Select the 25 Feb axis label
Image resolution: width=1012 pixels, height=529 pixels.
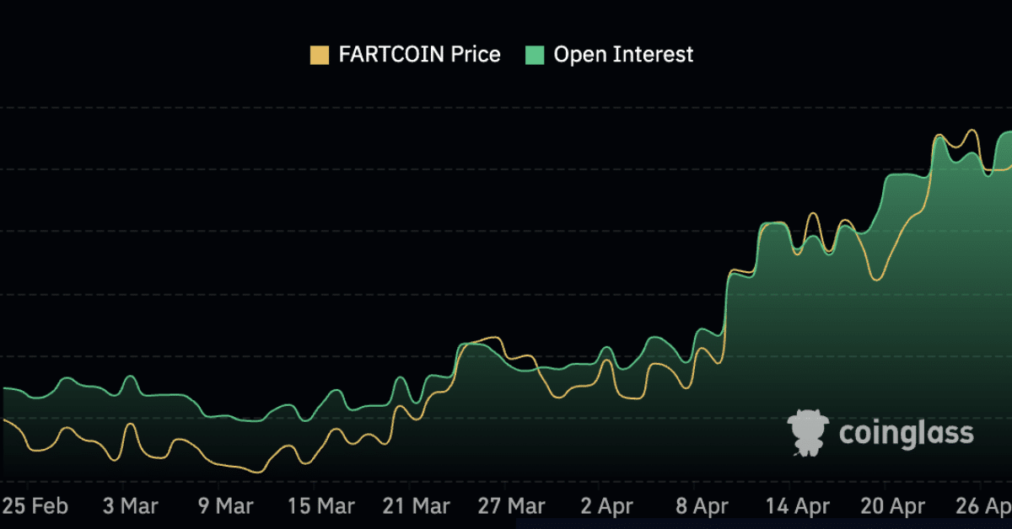click(35, 506)
